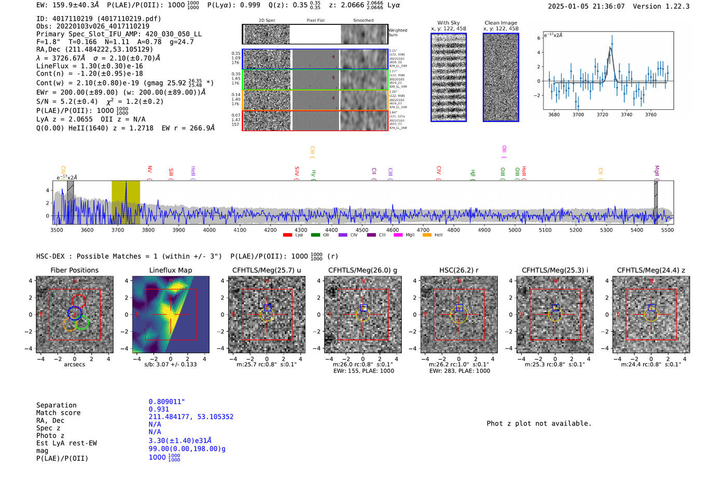This screenshot has height=494, width=726.
Task: Select the red-bordered 2D spectrum row
Action: pyautogui.click(x=315, y=120)
